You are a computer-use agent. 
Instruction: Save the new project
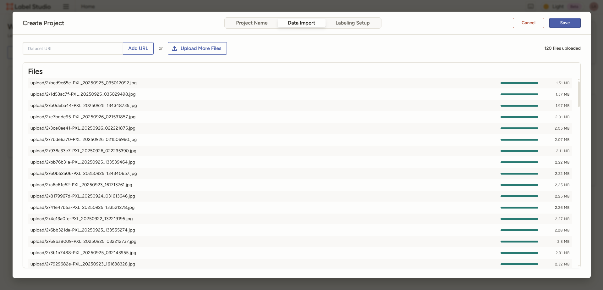pos(565,23)
